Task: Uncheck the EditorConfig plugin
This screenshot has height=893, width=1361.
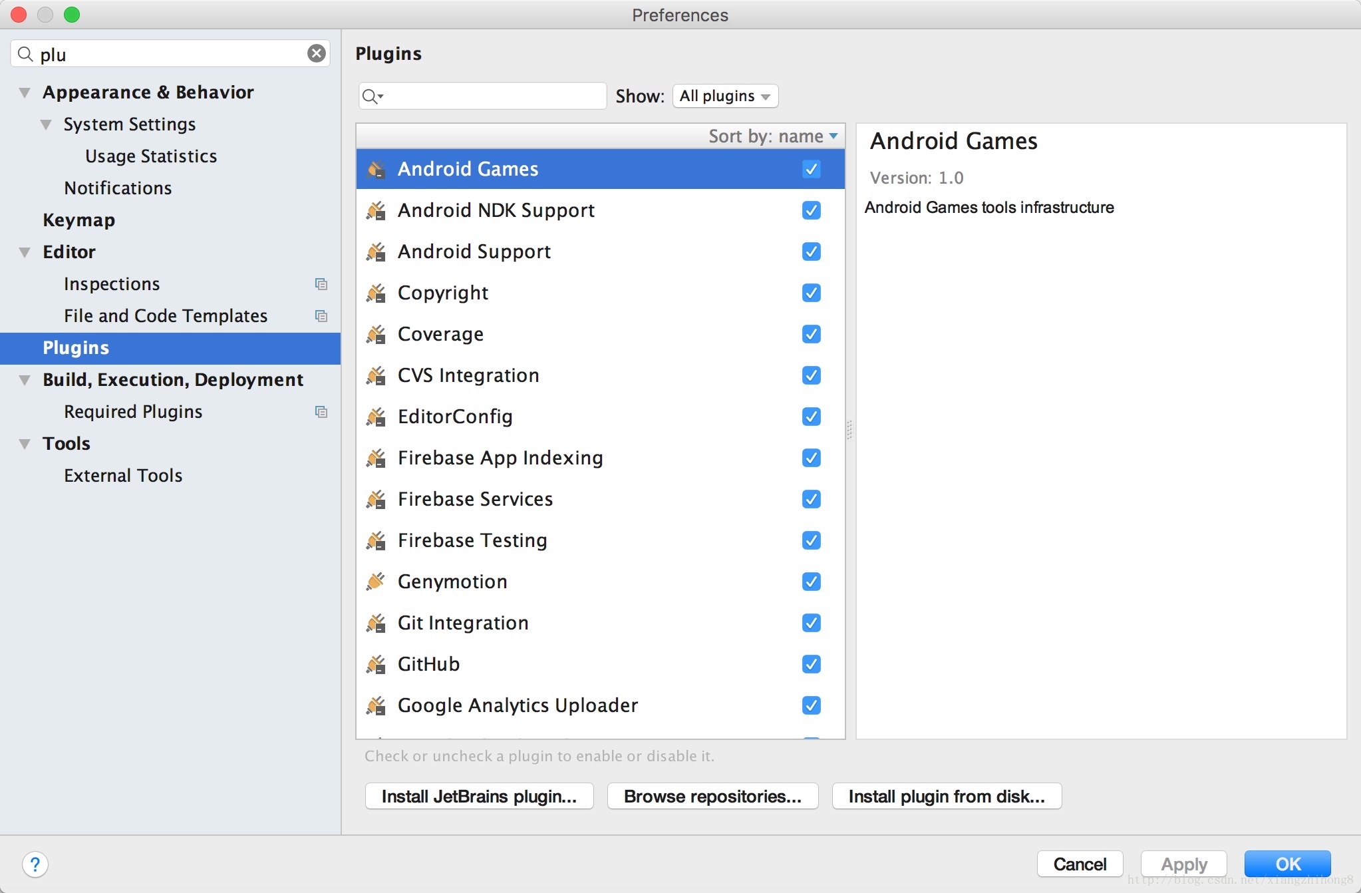Action: [x=811, y=417]
